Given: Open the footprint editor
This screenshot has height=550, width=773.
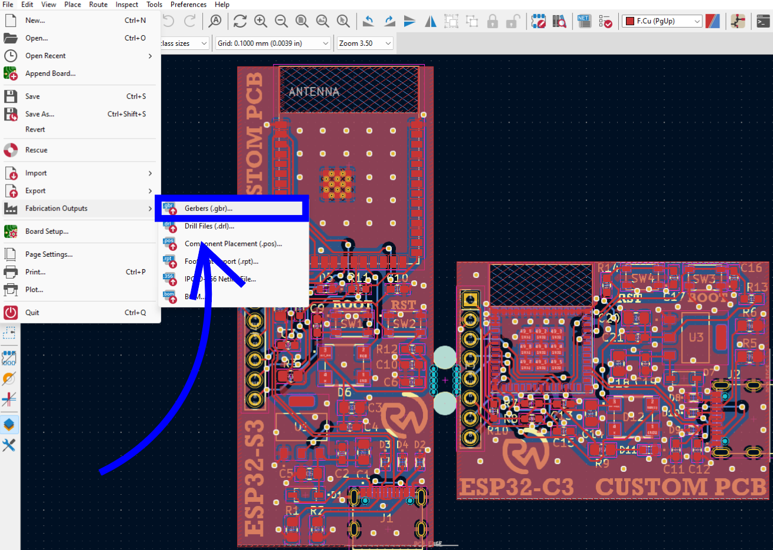Looking at the screenshot, I should click(538, 21).
